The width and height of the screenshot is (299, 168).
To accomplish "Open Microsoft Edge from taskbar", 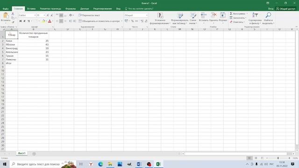I will (100, 164).
